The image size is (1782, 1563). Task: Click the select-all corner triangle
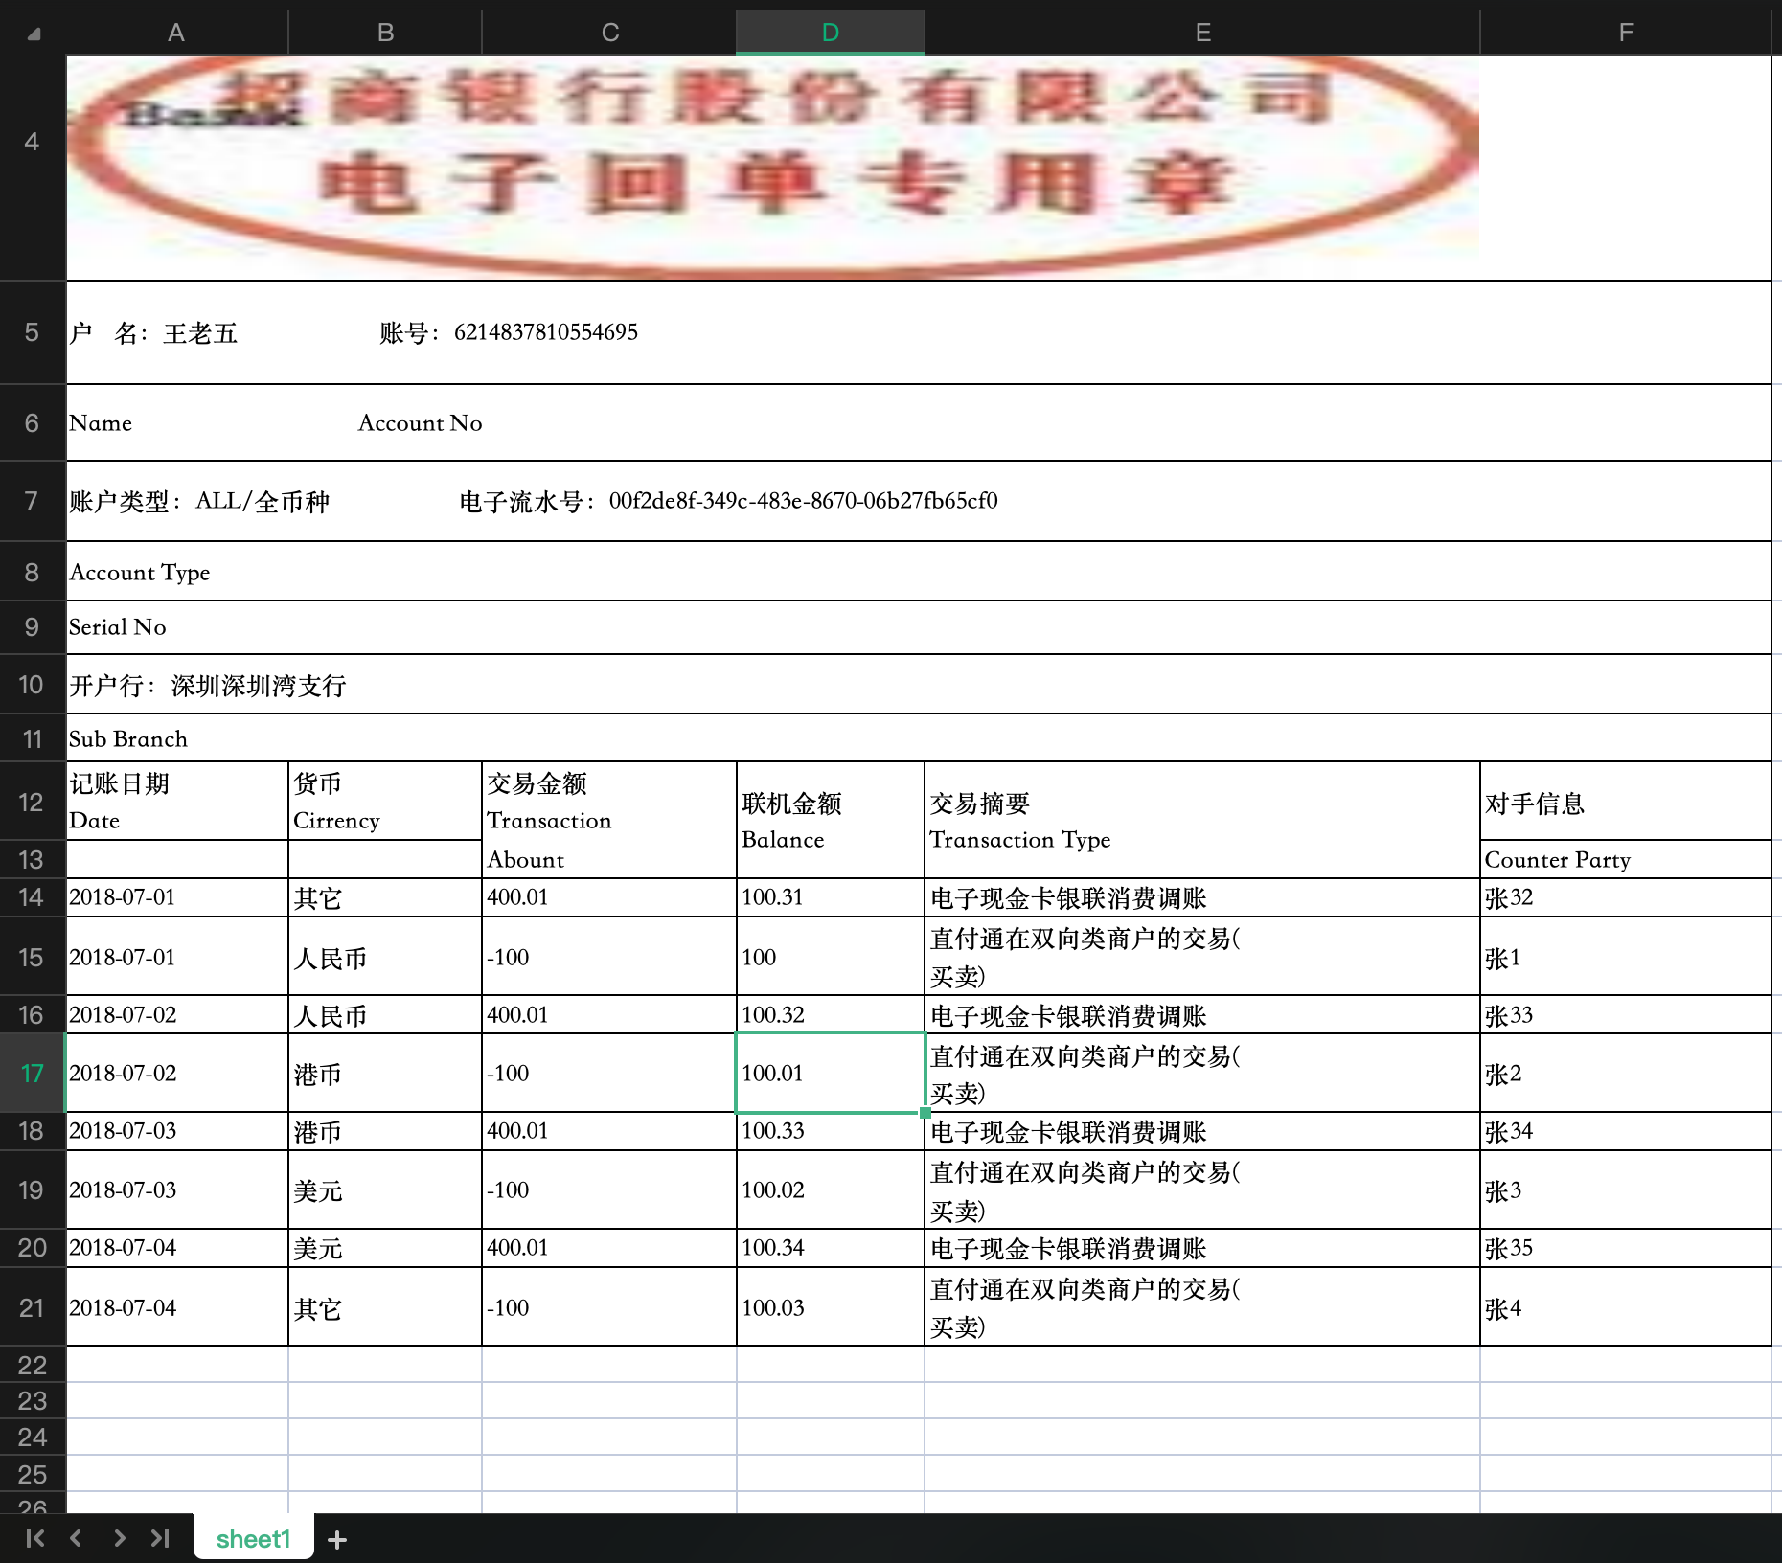coord(34,34)
